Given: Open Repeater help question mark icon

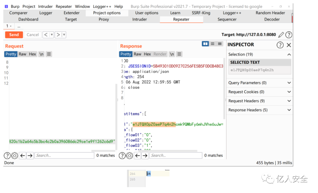Looking at the screenshot, I should point(289,35).
